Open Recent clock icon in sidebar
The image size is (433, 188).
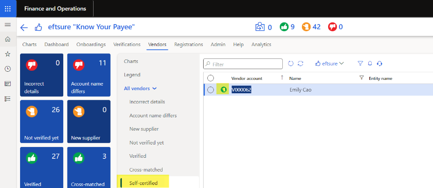click(8, 69)
